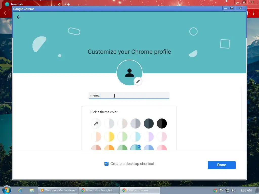Uncheck Create a desktop shortcut
259x194 pixels.
pos(106,164)
